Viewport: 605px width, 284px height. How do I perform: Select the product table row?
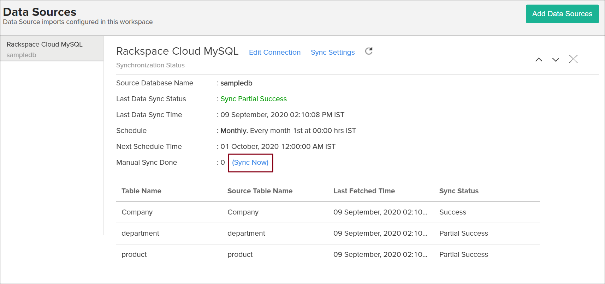(134, 254)
